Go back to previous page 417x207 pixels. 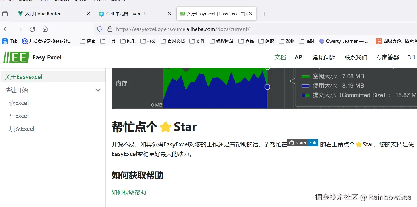coord(6,29)
